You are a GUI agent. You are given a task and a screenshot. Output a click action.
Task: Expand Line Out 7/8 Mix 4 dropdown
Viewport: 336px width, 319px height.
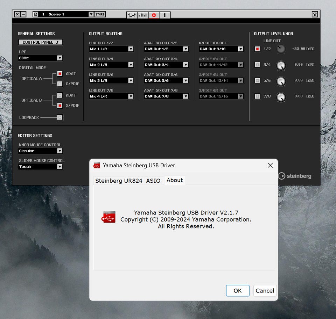[111, 96]
